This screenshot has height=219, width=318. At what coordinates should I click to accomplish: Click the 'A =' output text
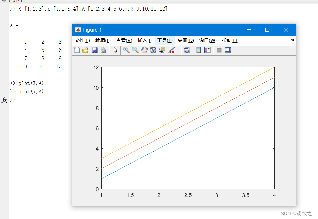coord(14,25)
